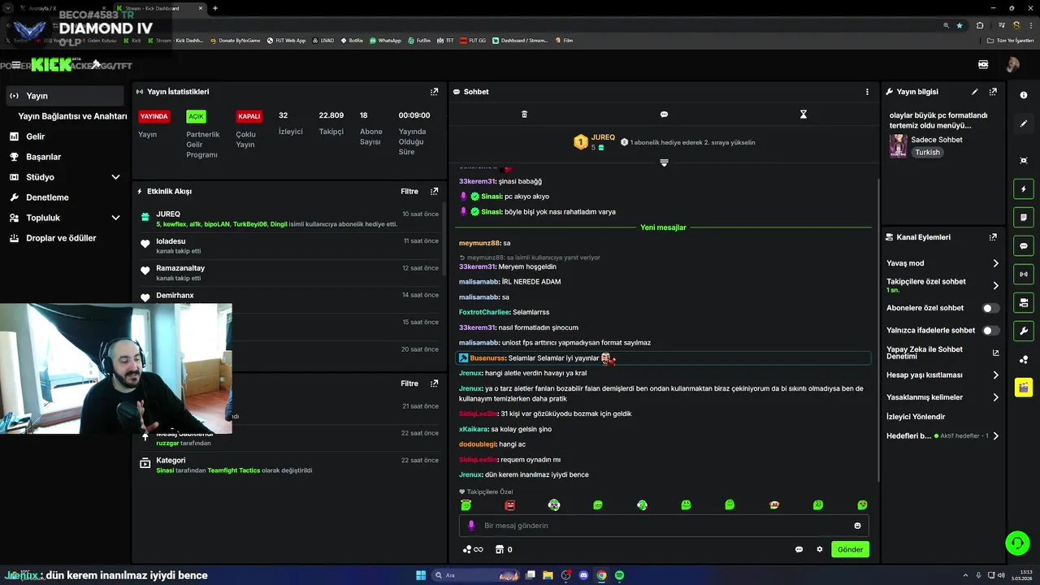The height and width of the screenshot is (585, 1040).
Task: Click the trash icon to clear chat
Action: coord(524,115)
